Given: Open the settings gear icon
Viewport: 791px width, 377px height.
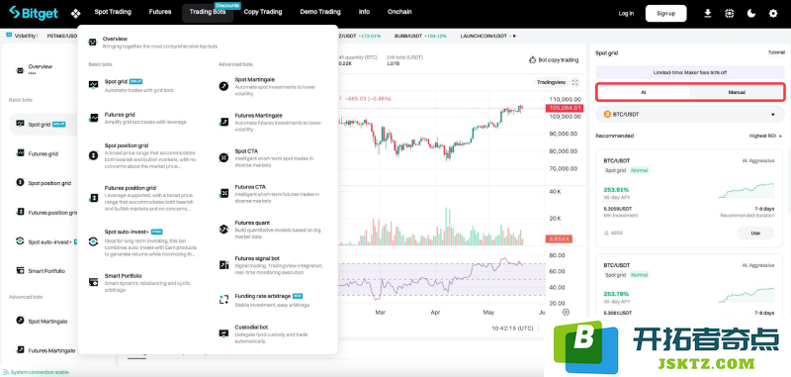Looking at the screenshot, I should click(773, 14).
